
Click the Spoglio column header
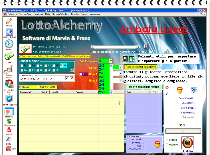(x=79, y=92)
